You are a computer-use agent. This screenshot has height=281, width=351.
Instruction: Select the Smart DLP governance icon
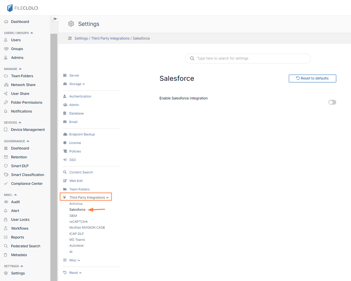(x=6, y=166)
